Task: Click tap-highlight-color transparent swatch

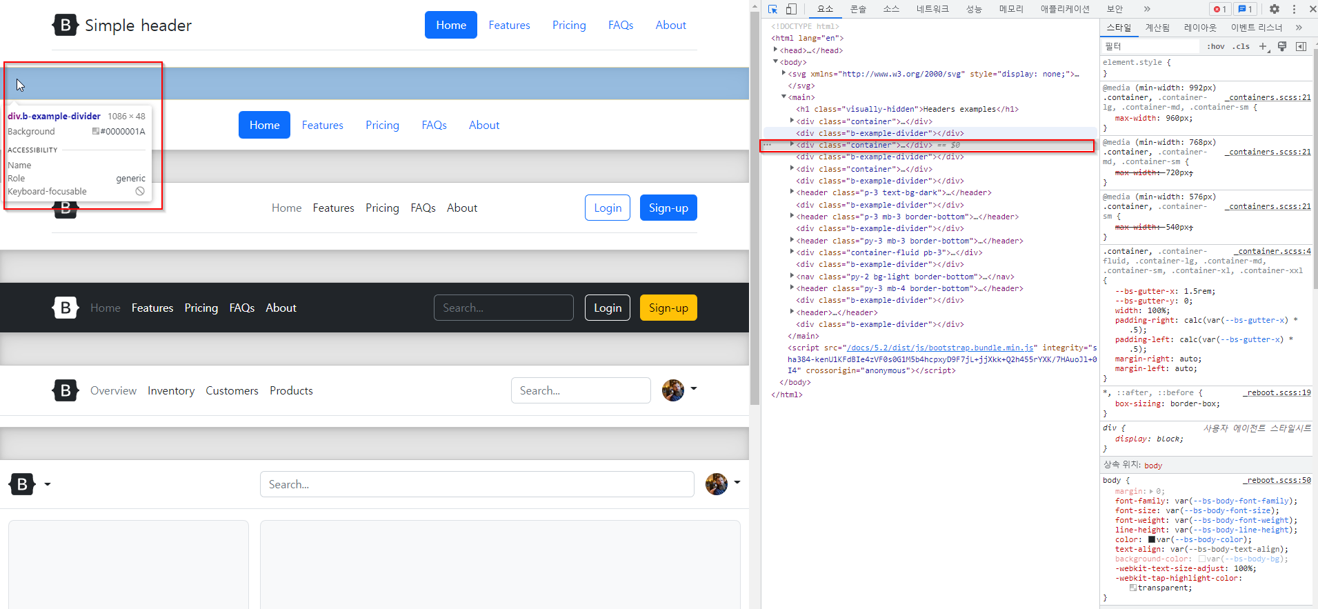Action: (1133, 588)
